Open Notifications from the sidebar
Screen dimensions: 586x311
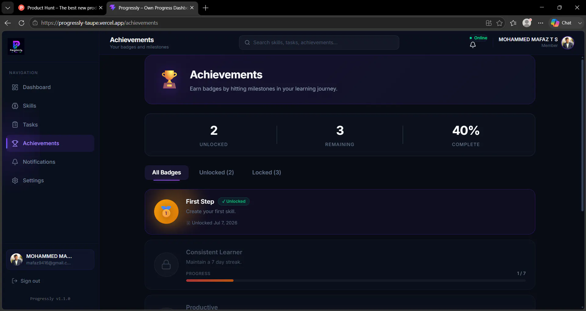coord(50,162)
